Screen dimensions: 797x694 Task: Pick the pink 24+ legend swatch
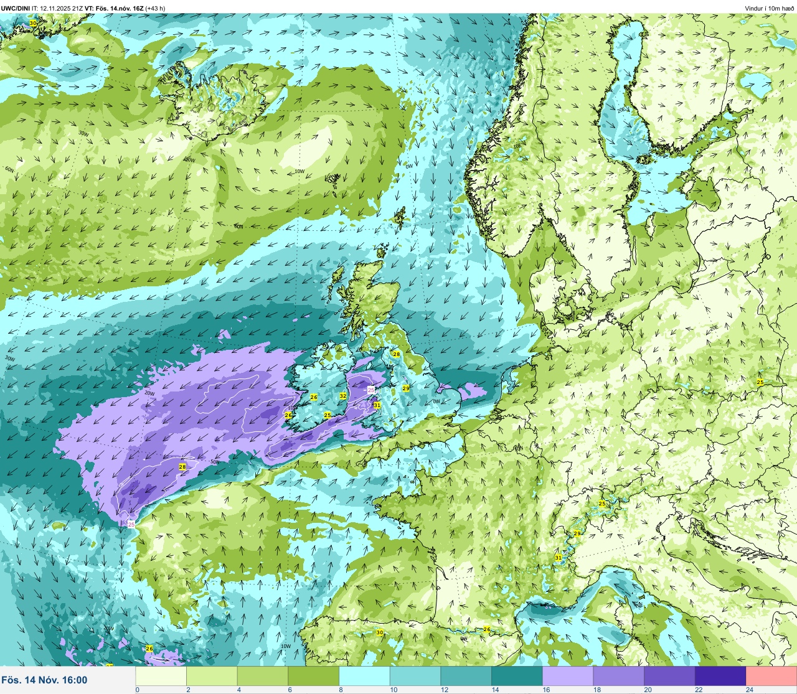[x=771, y=675]
